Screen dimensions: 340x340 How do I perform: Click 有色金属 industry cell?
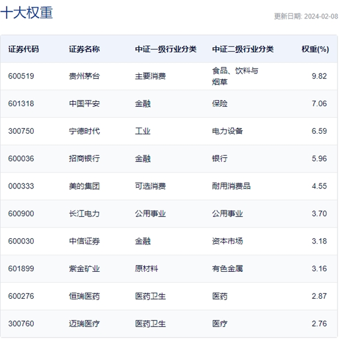pos(228,269)
